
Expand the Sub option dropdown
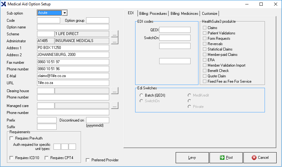click(x=65, y=13)
